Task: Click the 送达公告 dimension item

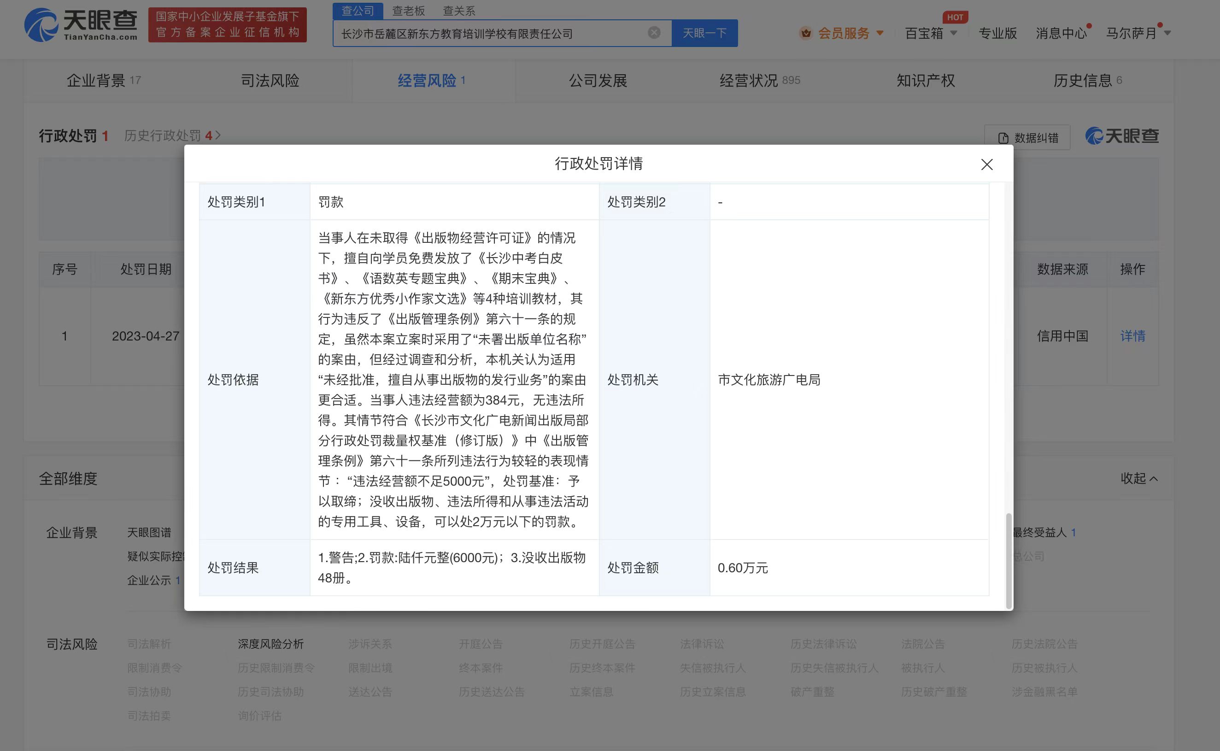Action: [x=370, y=692]
